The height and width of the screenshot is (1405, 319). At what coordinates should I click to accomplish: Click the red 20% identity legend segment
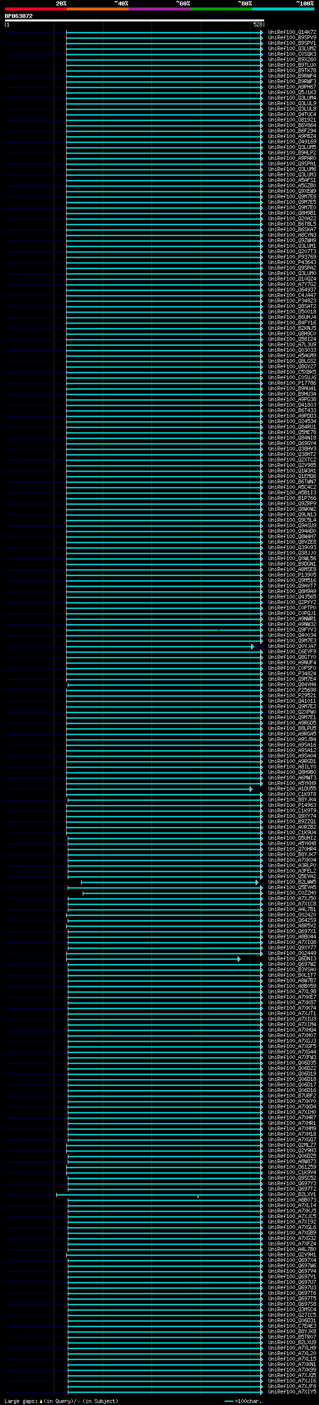(x=36, y=9)
